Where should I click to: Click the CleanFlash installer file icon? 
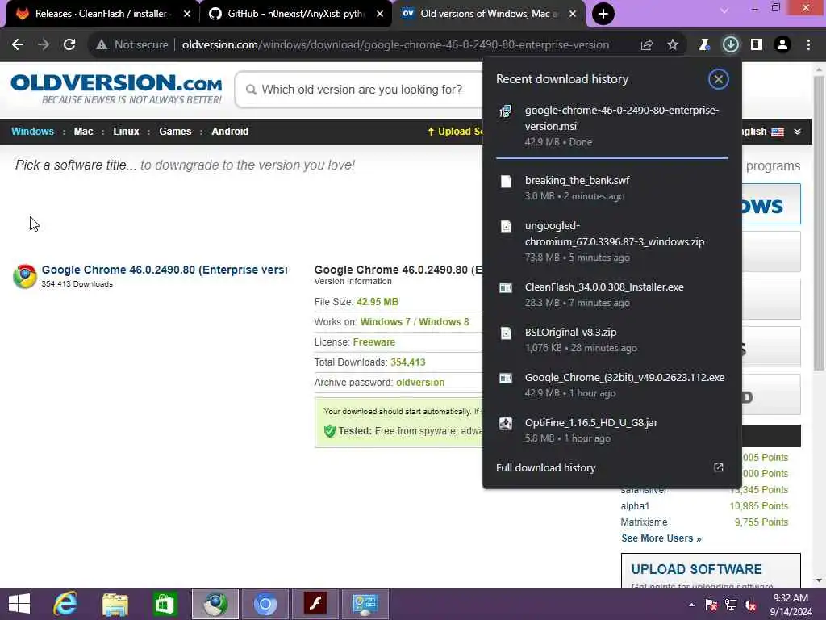click(506, 288)
